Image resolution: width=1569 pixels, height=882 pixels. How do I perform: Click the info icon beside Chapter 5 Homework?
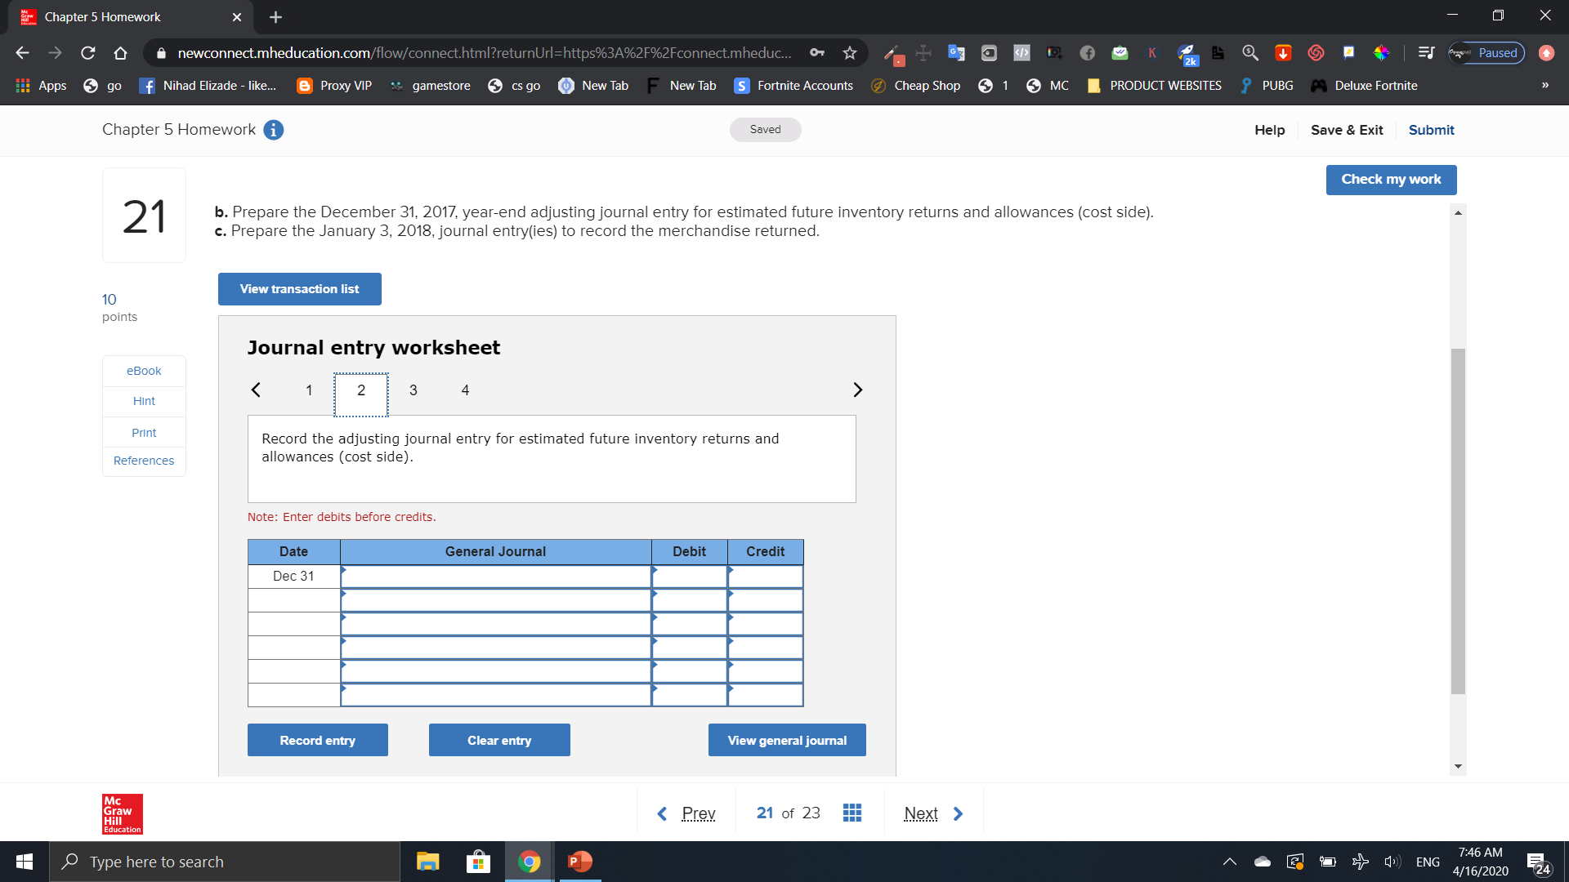point(274,129)
